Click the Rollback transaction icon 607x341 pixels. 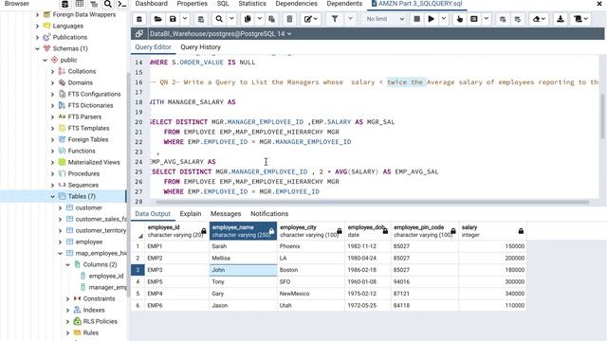(x=518, y=19)
